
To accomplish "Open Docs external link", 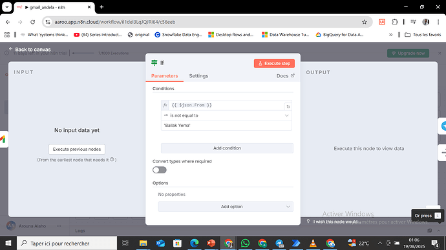I will [x=285, y=76].
